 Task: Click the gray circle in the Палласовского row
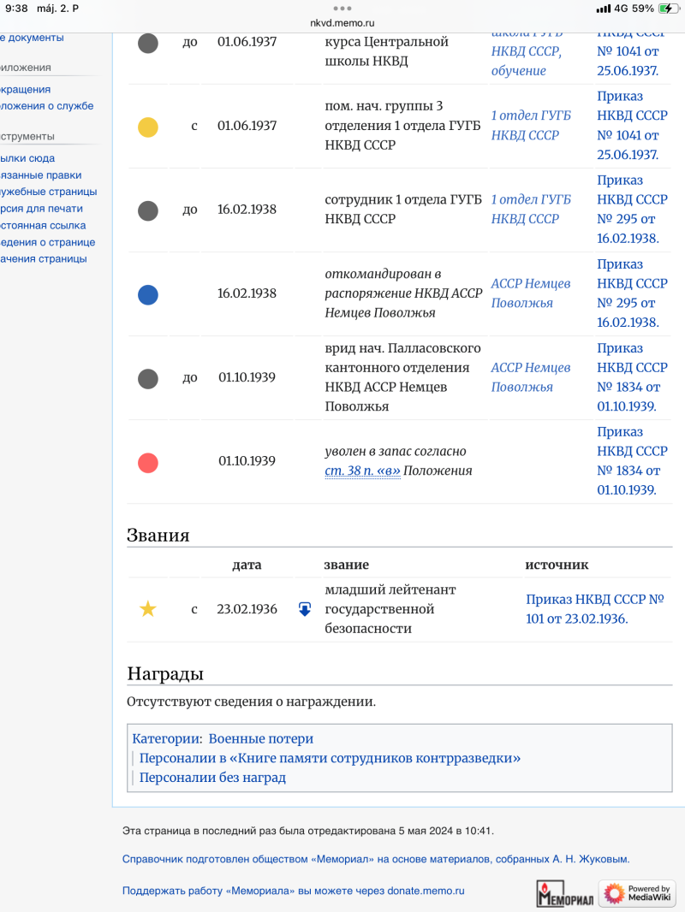point(148,378)
